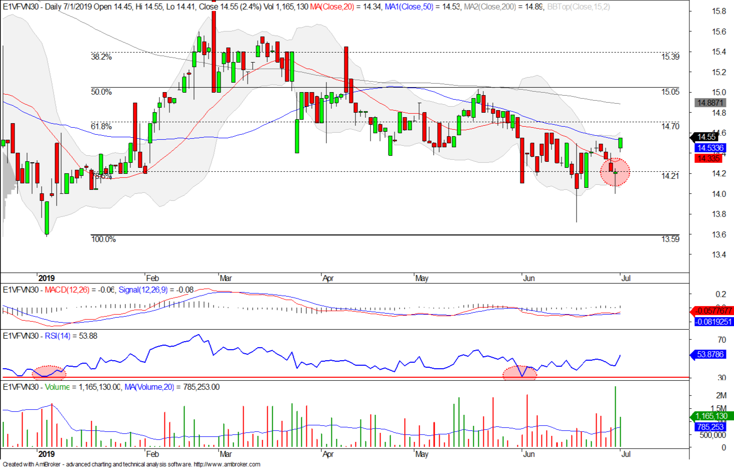This screenshot has width=734, height=468.
Task: Click the MA2(Close,200) = 14.89 legend
Action: click(x=503, y=7)
